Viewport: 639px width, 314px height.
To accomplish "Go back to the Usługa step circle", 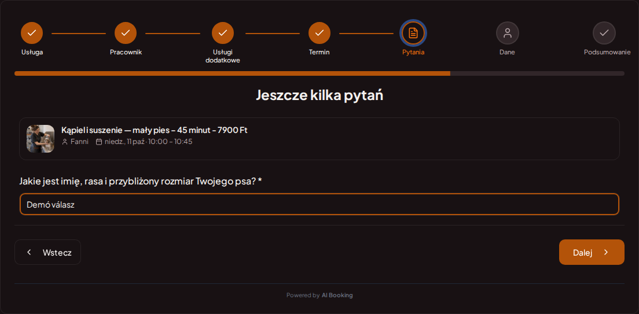I will point(32,33).
